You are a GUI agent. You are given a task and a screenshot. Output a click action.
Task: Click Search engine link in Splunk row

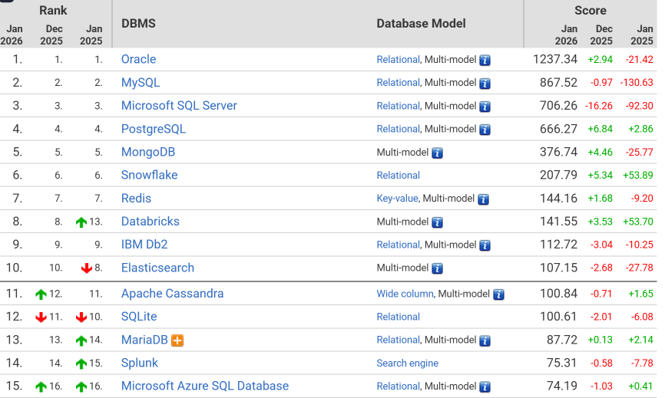pos(408,363)
